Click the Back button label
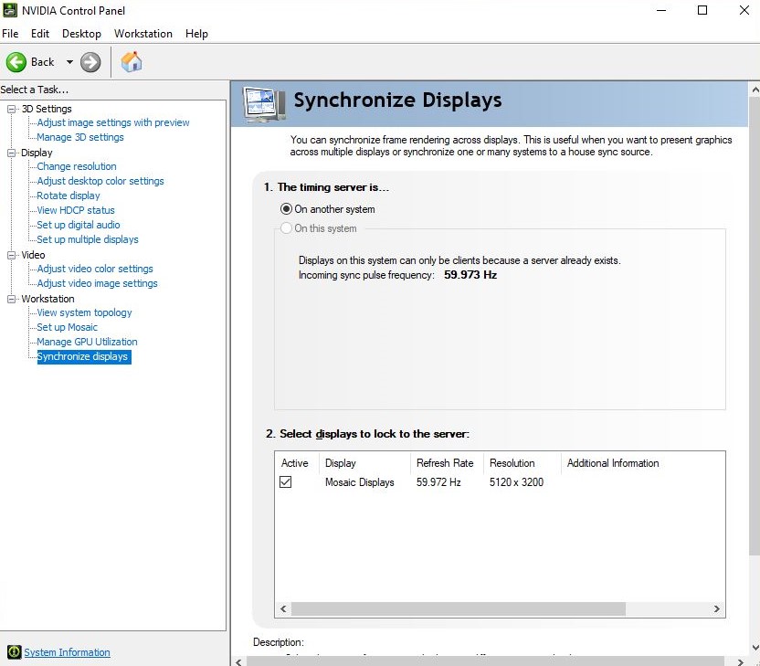 pyautogui.click(x=43, y=62)
